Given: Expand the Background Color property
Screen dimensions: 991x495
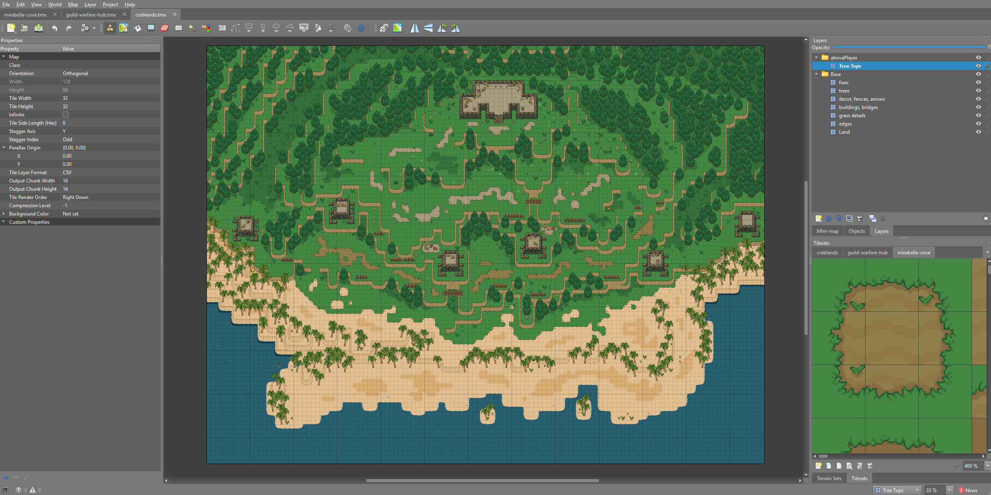Looking at the screenshot, I should [x=4, y=214].
